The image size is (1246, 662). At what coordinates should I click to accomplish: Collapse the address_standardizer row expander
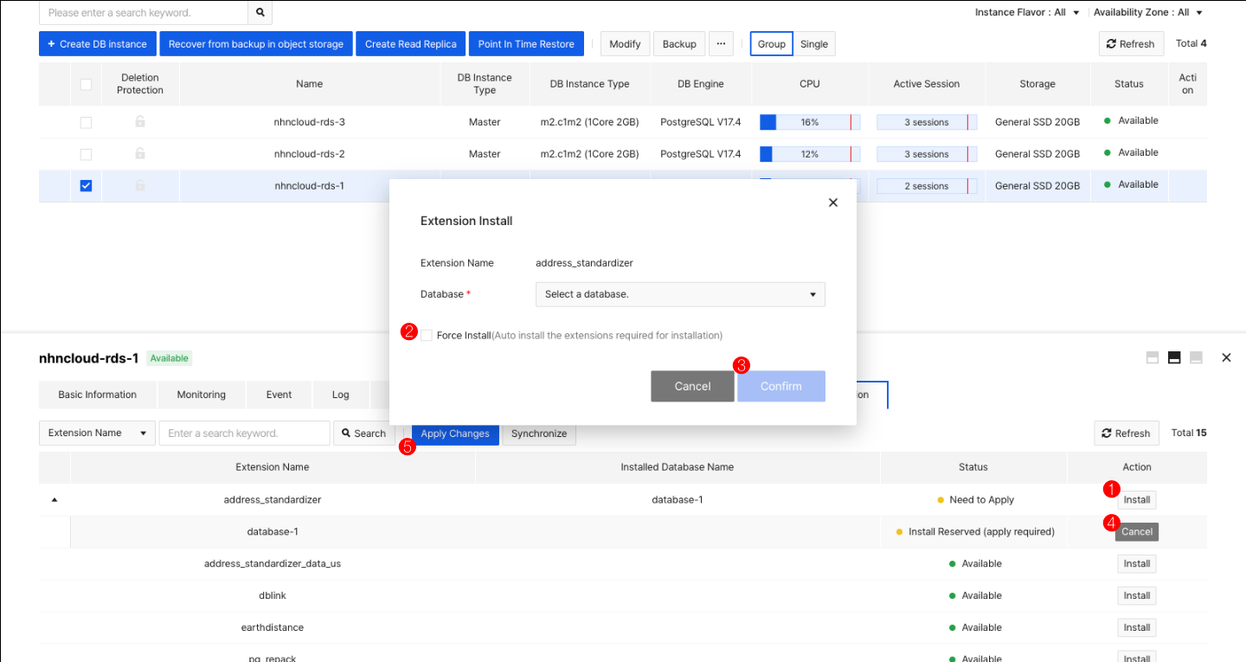[55, 499]
